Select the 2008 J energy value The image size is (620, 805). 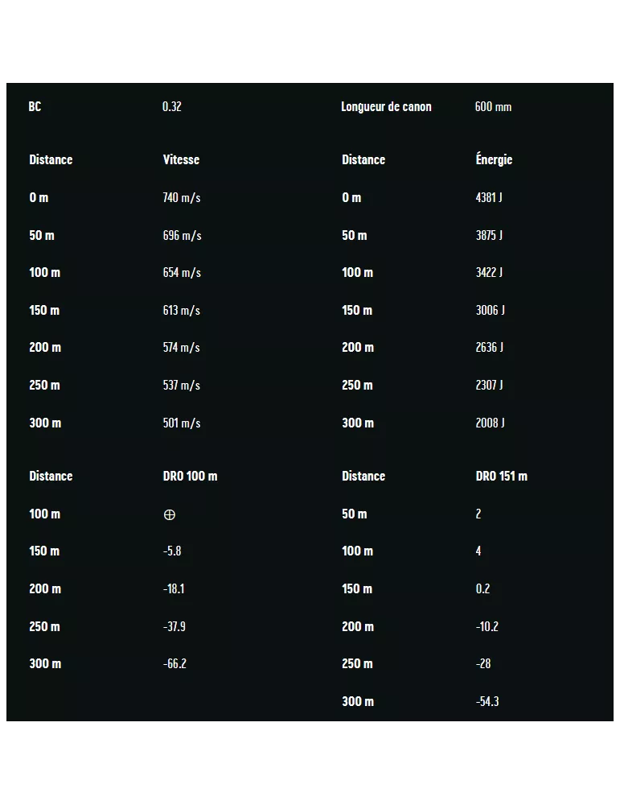click(x=490, y=423)
